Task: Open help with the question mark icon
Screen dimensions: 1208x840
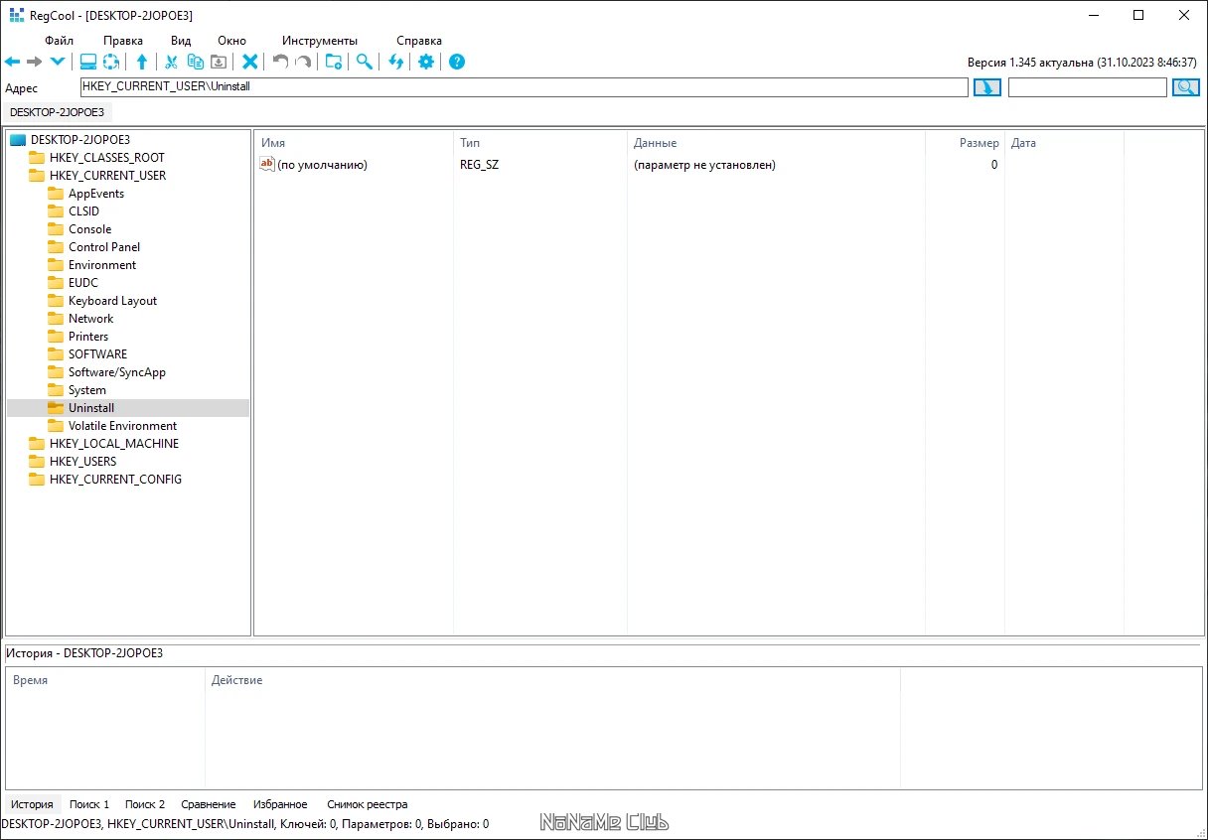Action: pos(456,62)
